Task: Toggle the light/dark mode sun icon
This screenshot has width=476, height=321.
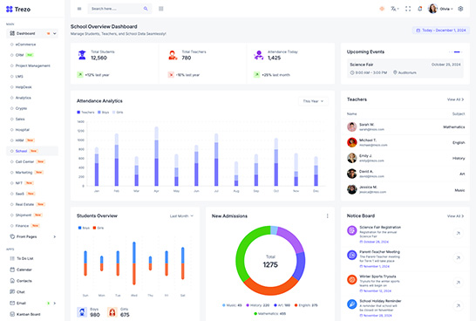Action: tap(382, 9)
